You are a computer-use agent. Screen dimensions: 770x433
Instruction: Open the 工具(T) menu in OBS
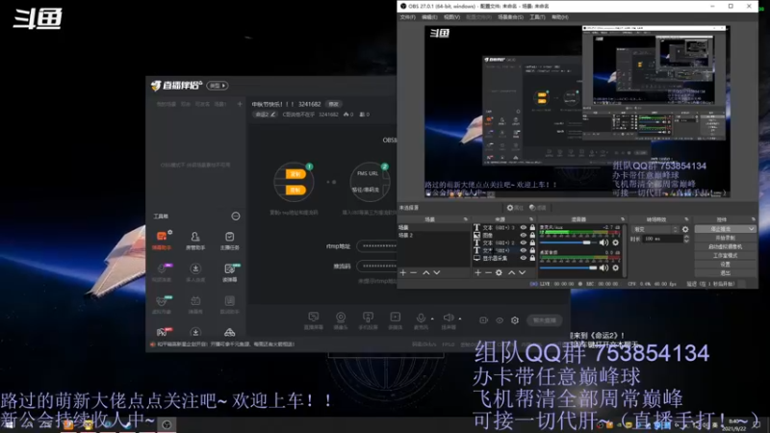(x=537, y=16)
